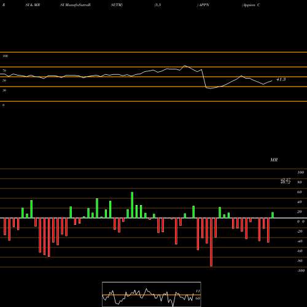
Task: Click the last green bar at the right end
Action: coord(273,215)
